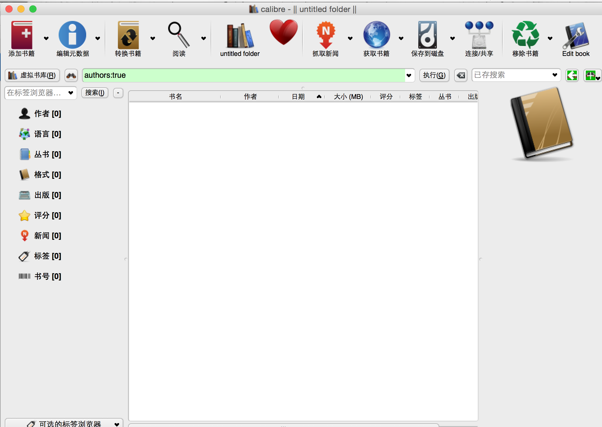This screenshot has height=427, width=602.
Task: Collapse all with the minus button
Action: coord(118,93)
